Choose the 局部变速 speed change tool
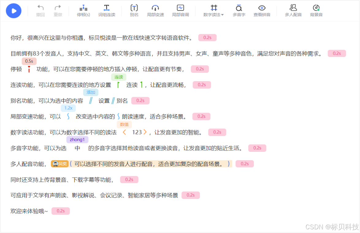Image resolution: width=360 pixels, height=233 pixels. pos(155,11)
